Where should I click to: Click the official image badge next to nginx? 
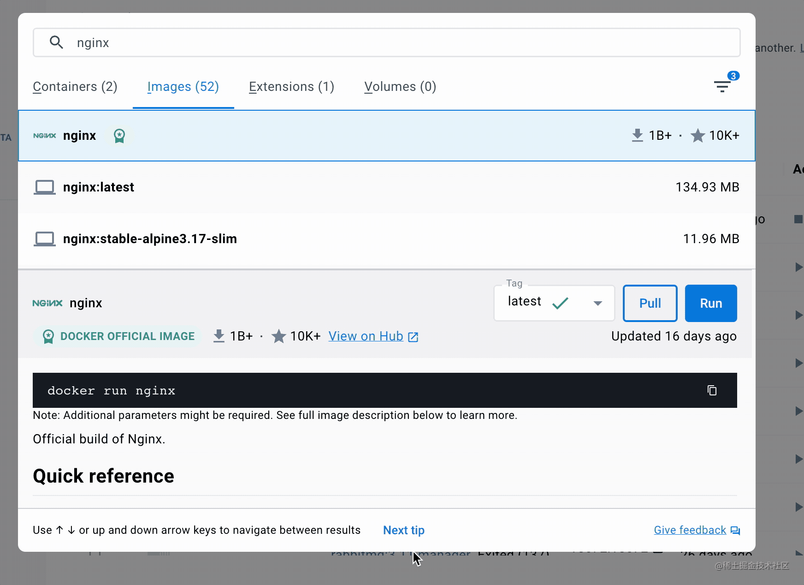pos(119,136)
